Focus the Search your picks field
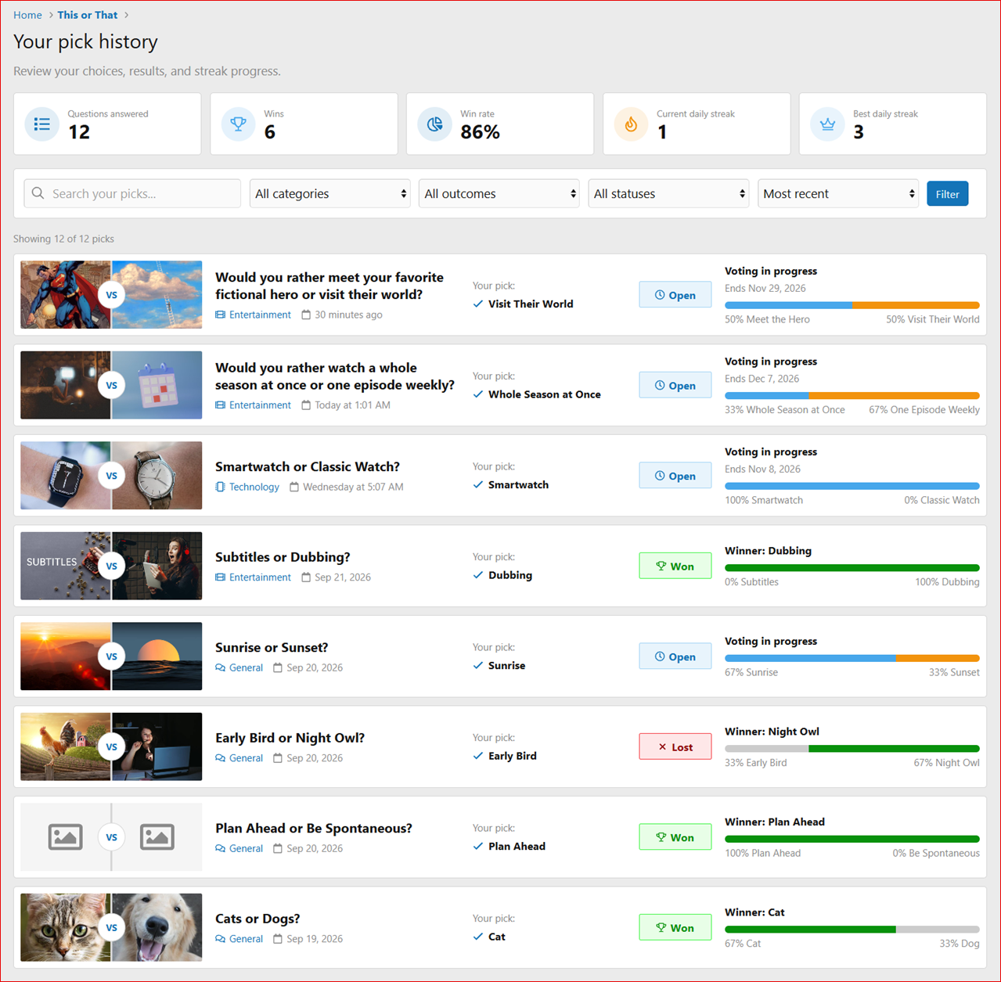The width and height of the screenshot is (1001, 982). click(132, 193)
